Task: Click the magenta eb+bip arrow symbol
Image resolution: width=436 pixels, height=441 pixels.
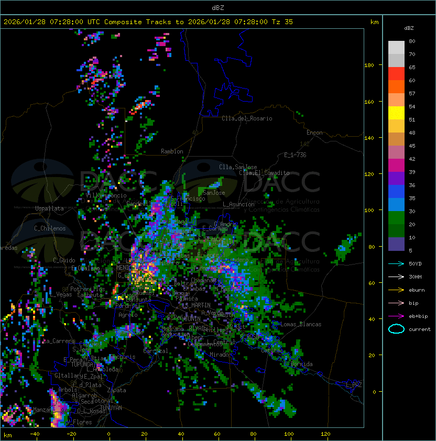Action: pyautogui.click(x=396, y=316)
